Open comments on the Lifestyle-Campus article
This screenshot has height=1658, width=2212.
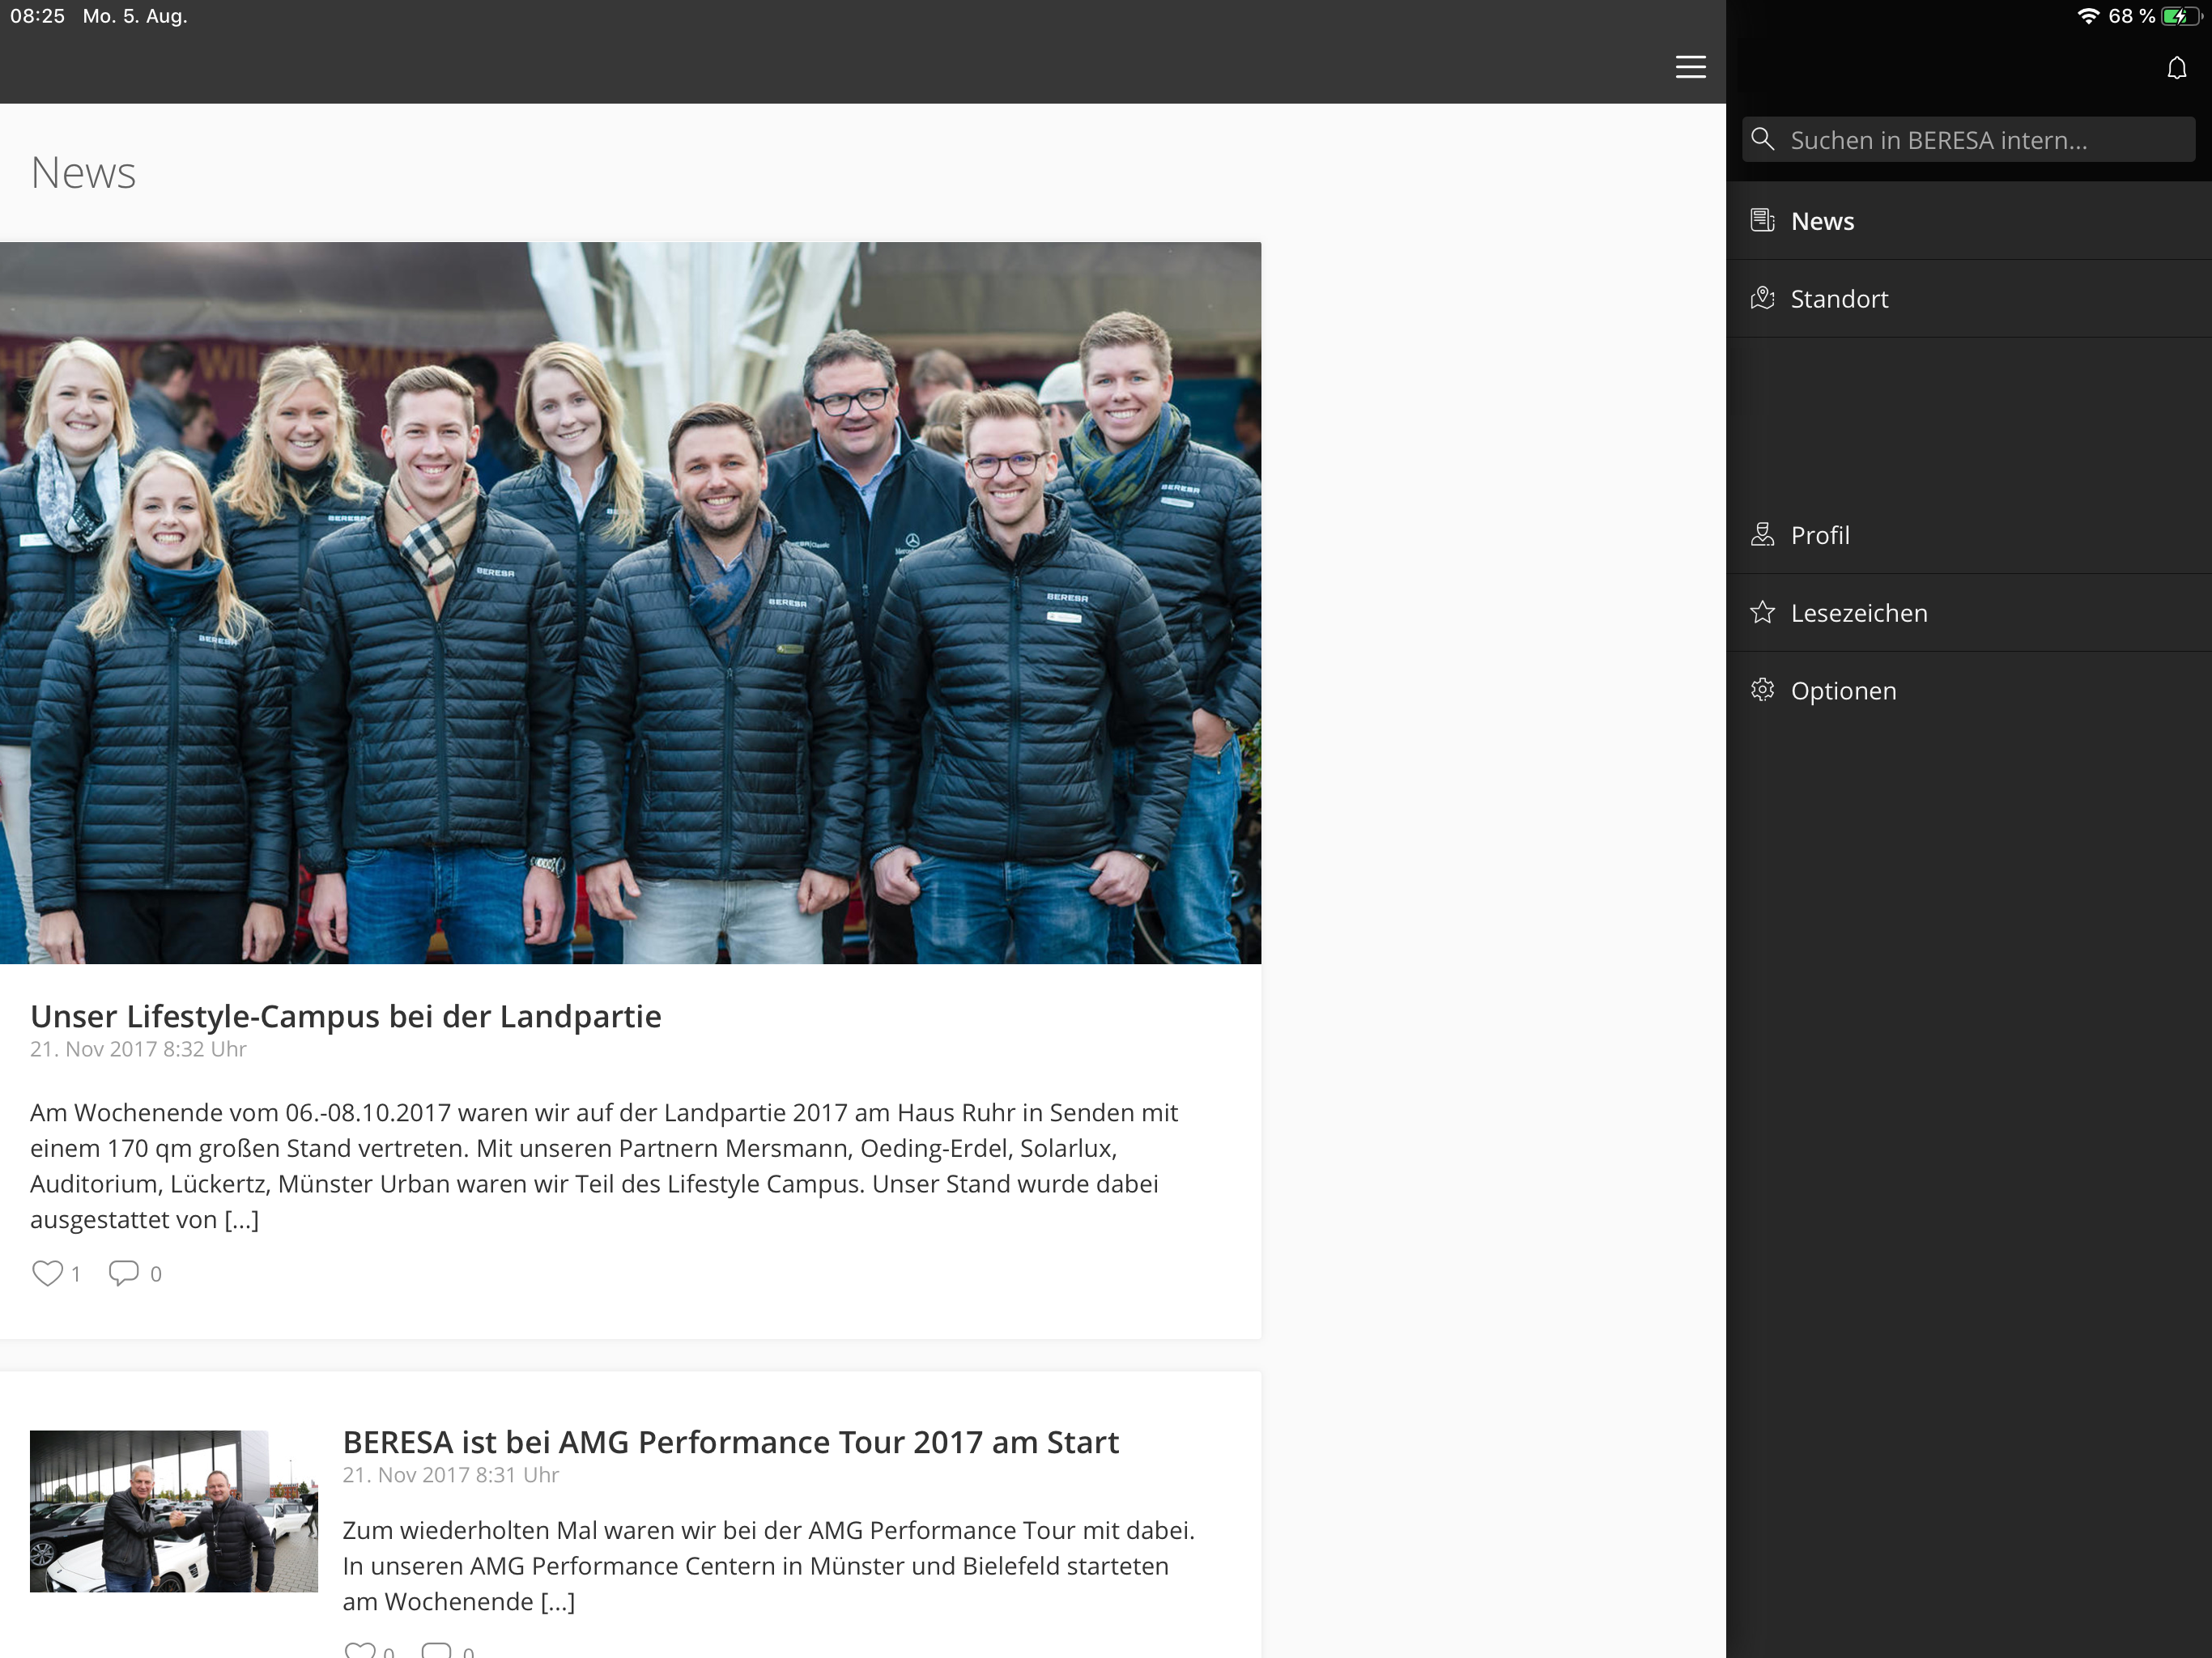coord(123,1273)
